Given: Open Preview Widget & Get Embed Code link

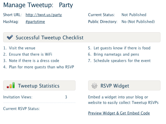Looking at the screenshot, I should [119, 113].
